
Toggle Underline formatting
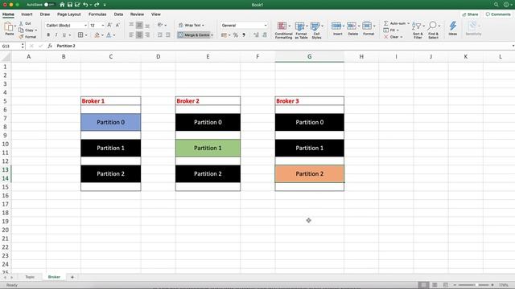[64, 35]
